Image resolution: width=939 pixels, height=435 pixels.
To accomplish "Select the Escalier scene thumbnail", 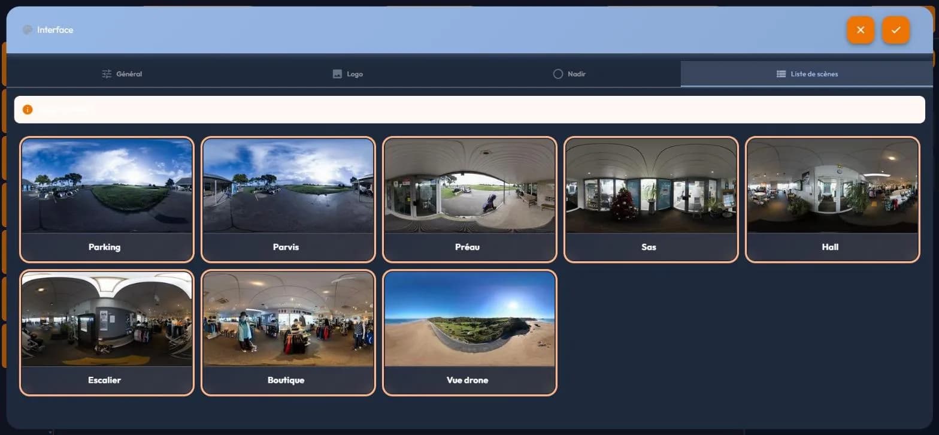I will click(107, 333).
